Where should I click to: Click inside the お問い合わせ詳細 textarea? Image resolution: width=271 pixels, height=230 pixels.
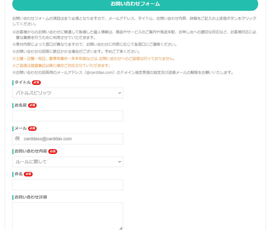68,216
